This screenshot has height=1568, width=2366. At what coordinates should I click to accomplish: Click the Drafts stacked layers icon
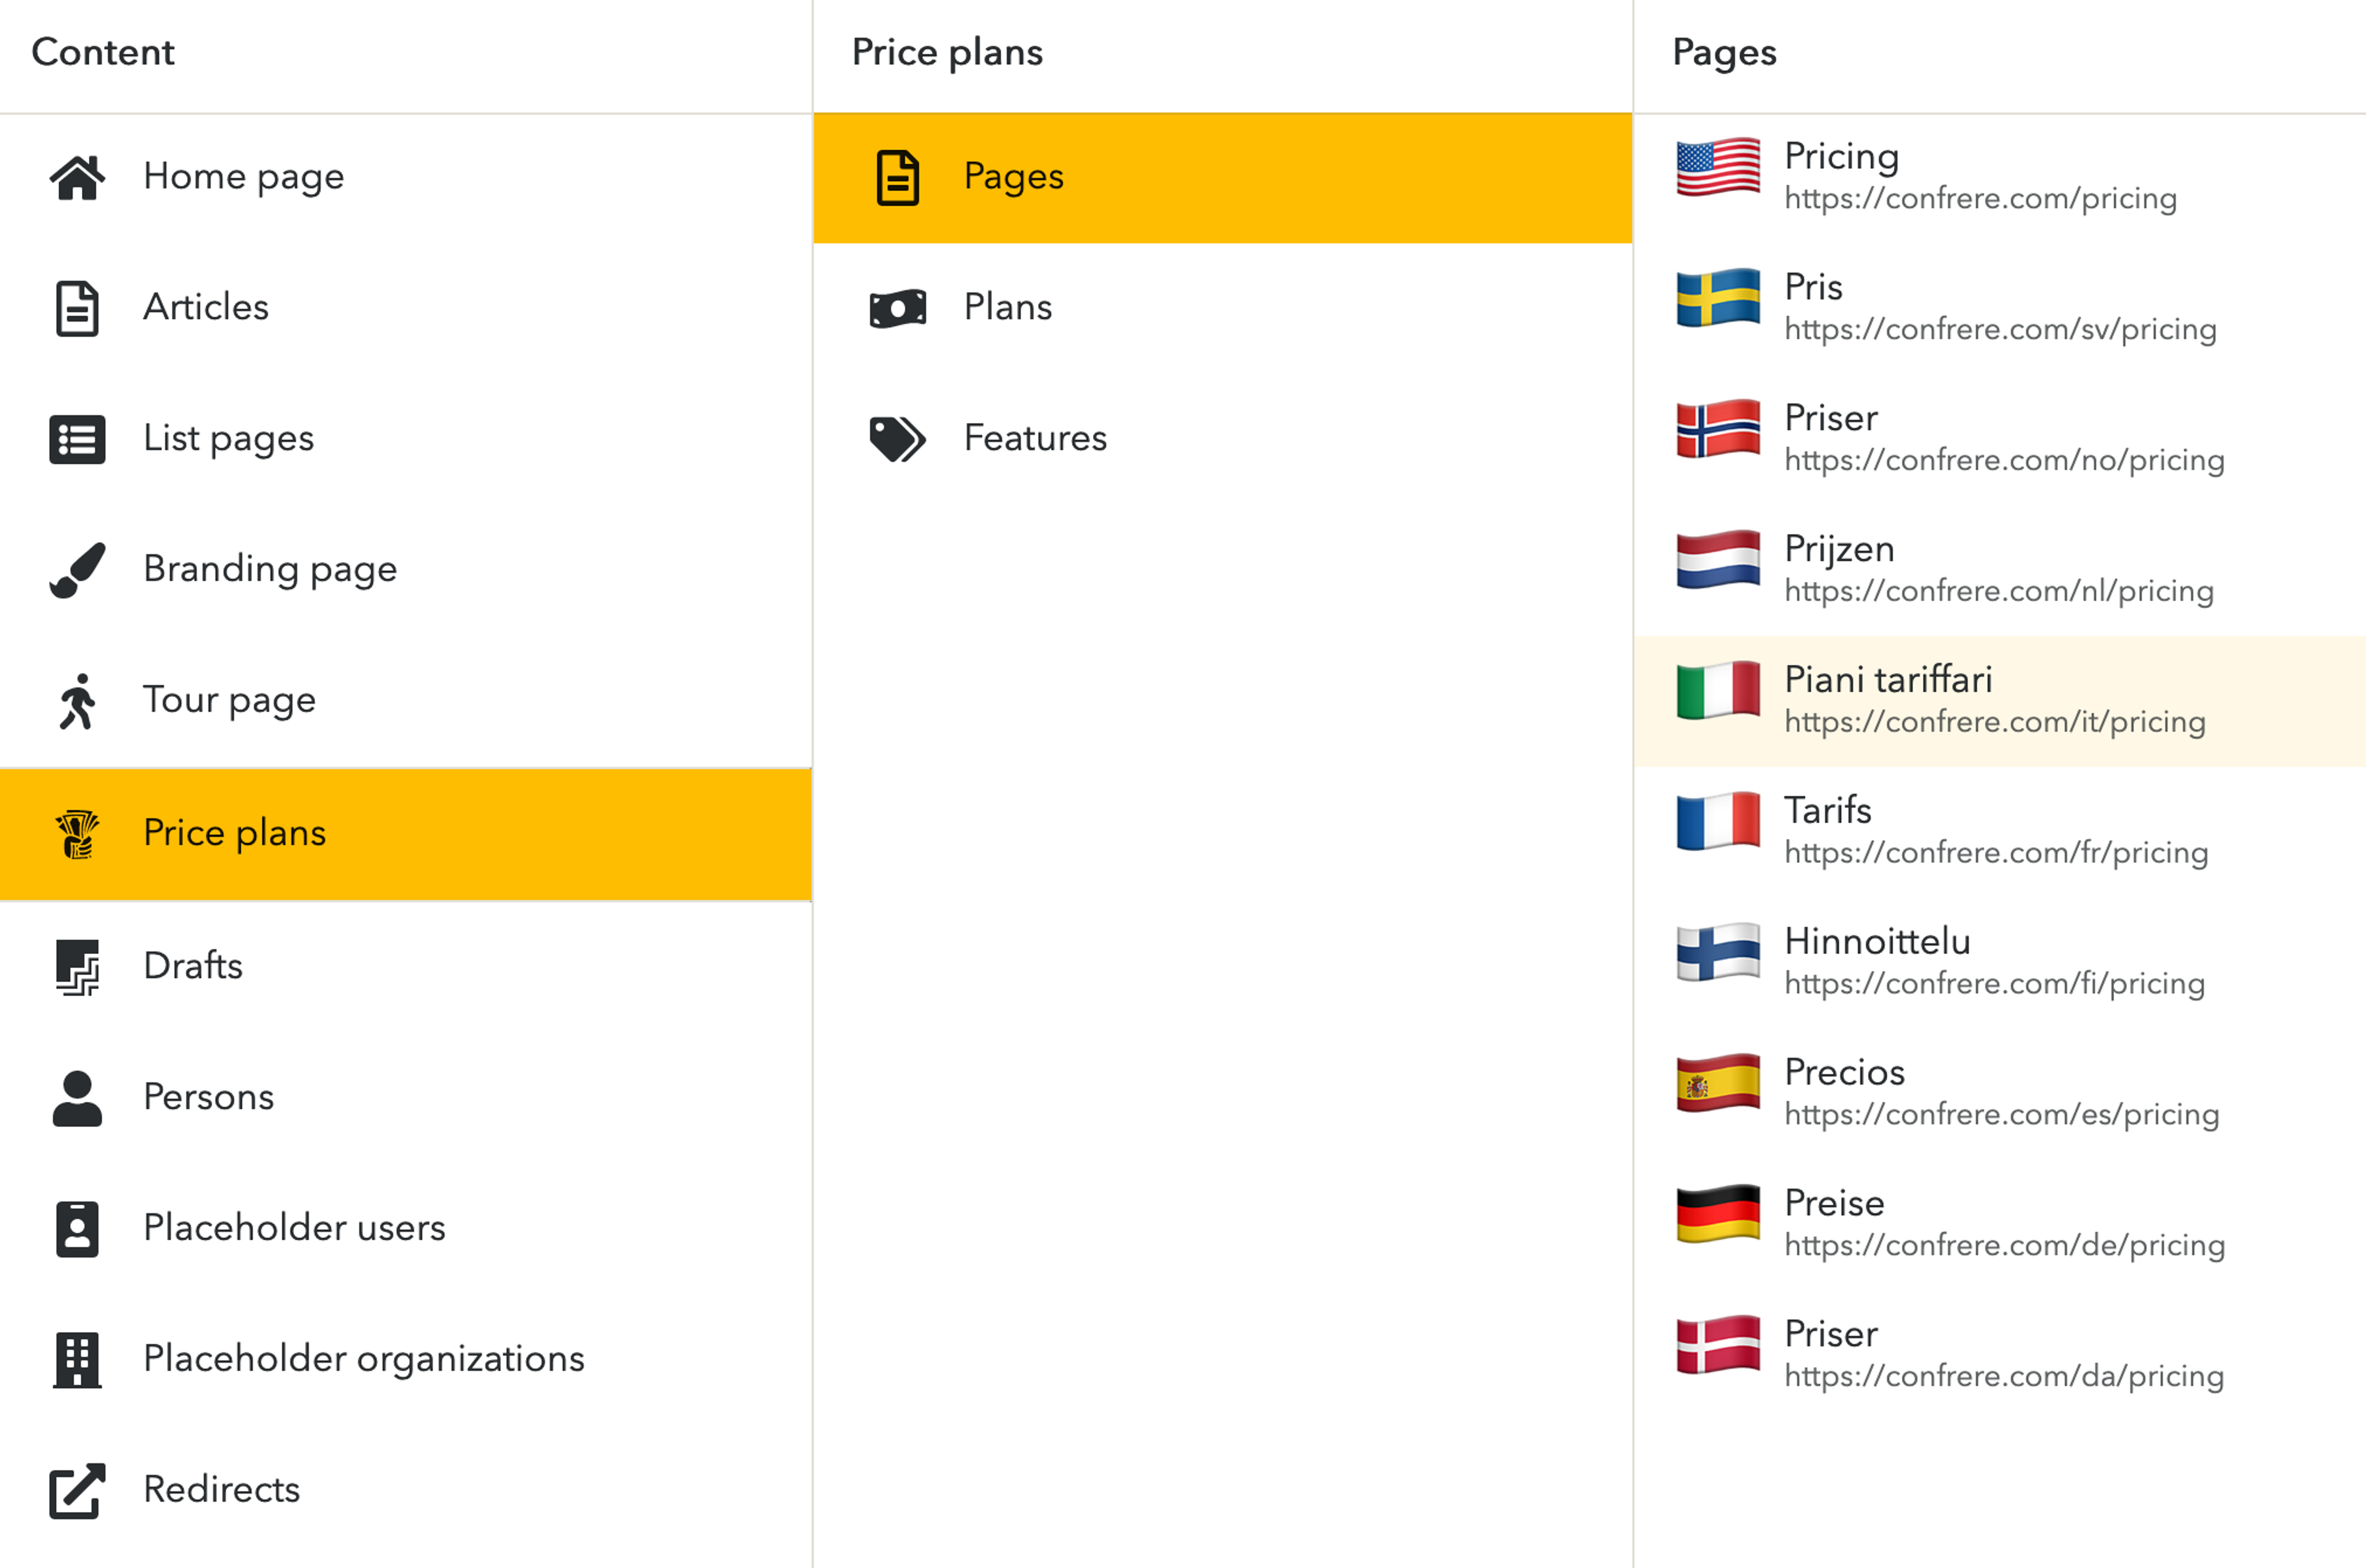[x=77, y=967]
